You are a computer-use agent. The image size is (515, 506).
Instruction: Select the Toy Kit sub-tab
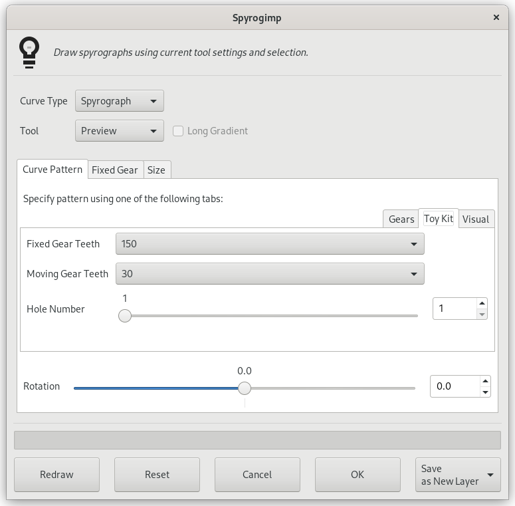(x=439, y=219)
